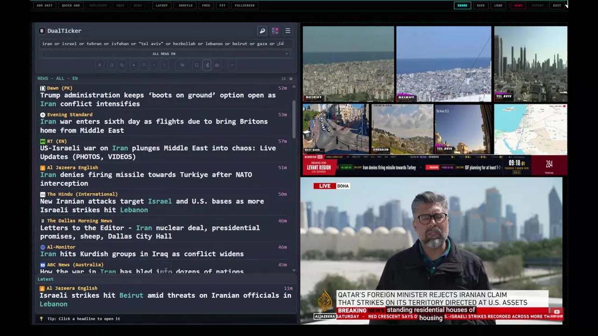The image size is (598, 336).
Task: Click the red button right of LOAD
Action: 518,6
